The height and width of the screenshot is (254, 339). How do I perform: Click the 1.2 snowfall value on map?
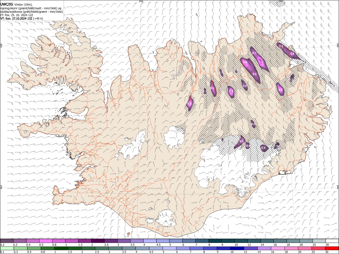[261, 62]
